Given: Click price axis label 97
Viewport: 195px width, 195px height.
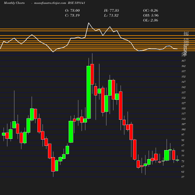Looking at the screenshot, I should [x=183, y=135].
